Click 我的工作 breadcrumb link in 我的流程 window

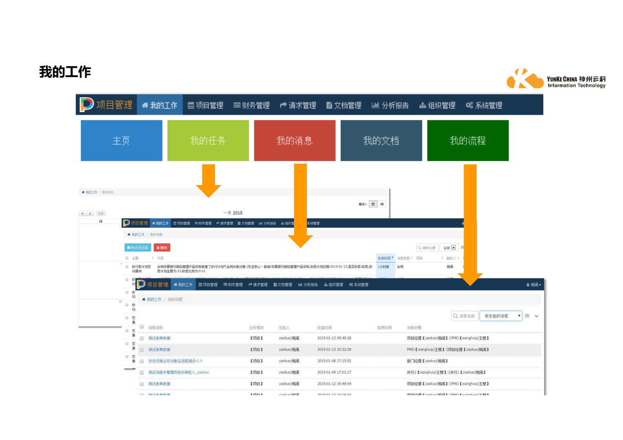point(154,299)
